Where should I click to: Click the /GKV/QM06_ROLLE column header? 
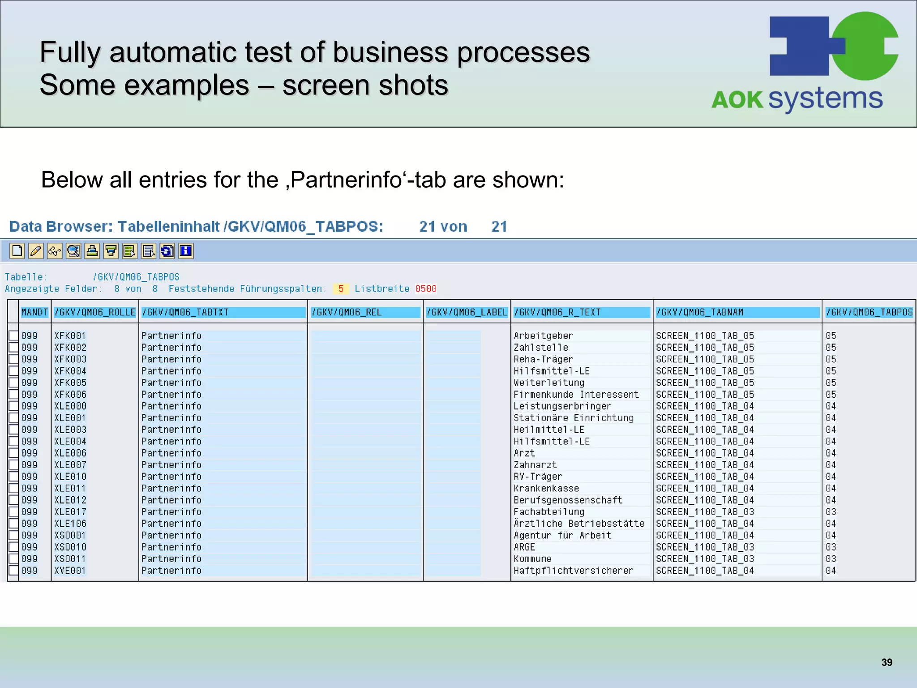pyautogui.click(x=95, y=312)
